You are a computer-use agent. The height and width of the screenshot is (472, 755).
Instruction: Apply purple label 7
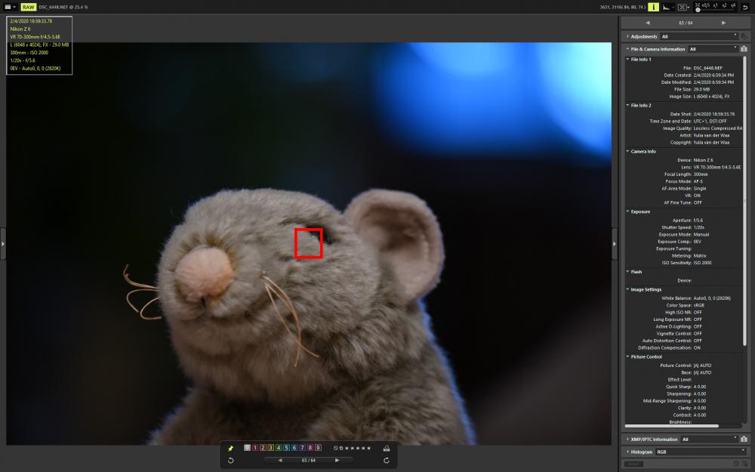(303, 448)
